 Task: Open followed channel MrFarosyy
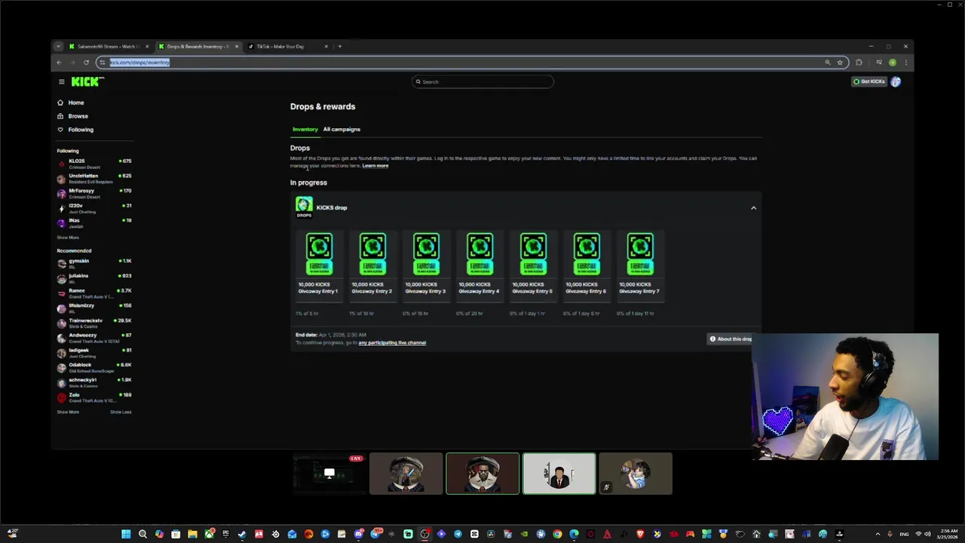click(94, 193)
